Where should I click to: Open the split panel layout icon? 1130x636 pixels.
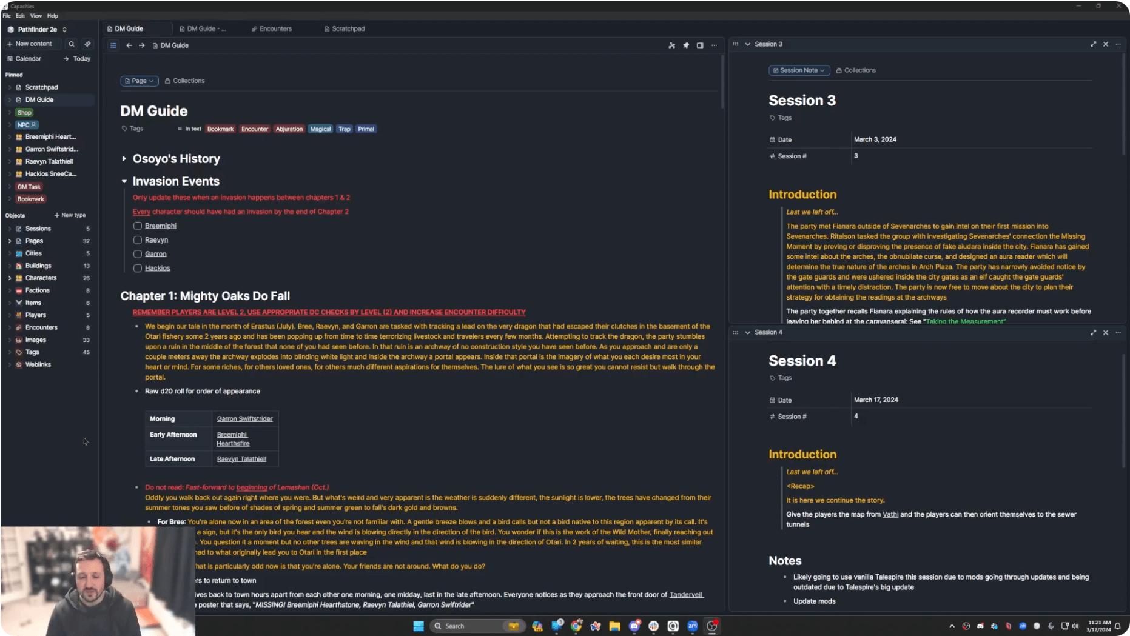point(700,45)
